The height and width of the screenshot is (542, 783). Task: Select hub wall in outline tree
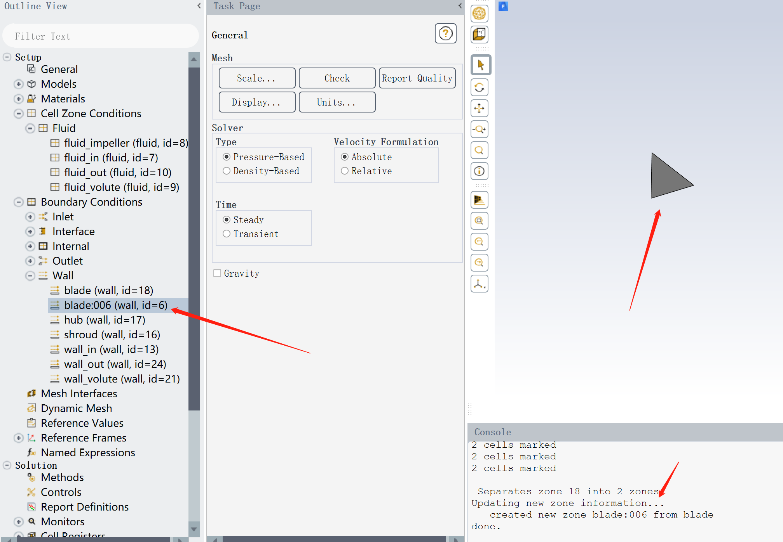104,320
